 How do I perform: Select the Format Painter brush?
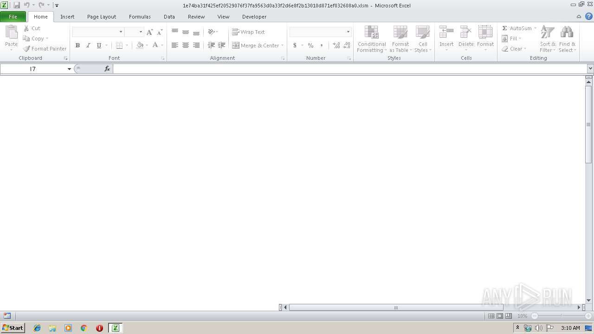[26, 49]
